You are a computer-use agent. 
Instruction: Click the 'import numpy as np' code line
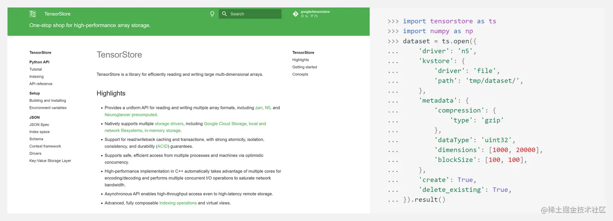(430, 31)
